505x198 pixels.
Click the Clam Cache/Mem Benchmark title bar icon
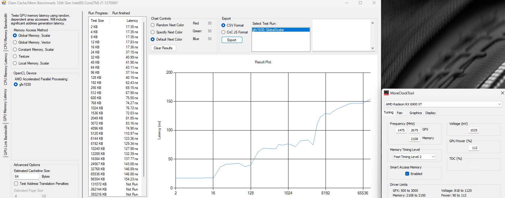[4, 3]
